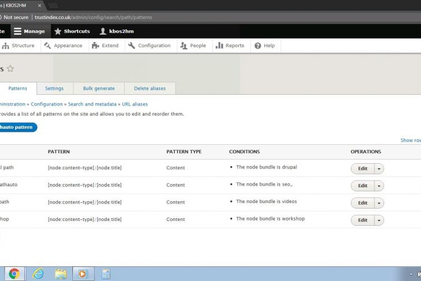Switch to the Bulk generate tab
The height and width of the screenshot is (281, 421).
tap(99, 88)
